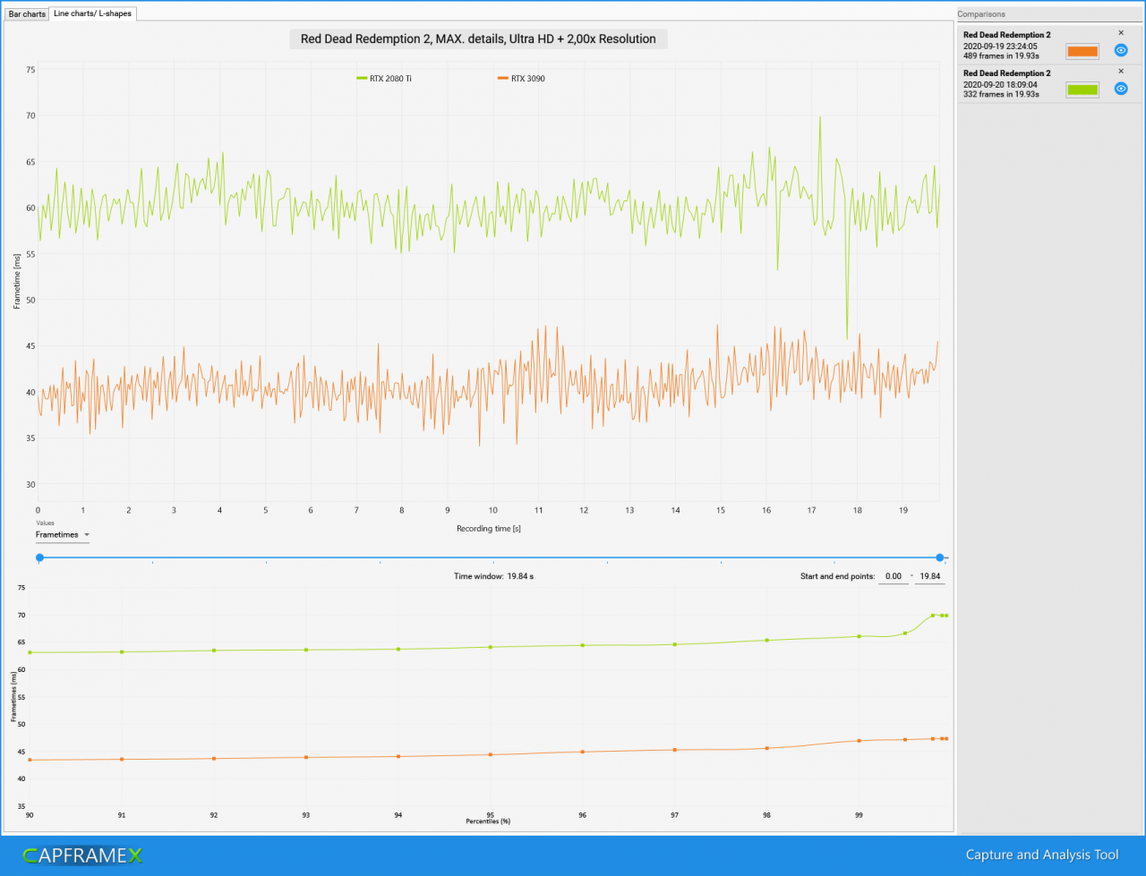This screenshot has height=876, width=1146.
Task: Click the CapFrameX logo in footer
Action: pyautogui.click(x=82, y=855)
